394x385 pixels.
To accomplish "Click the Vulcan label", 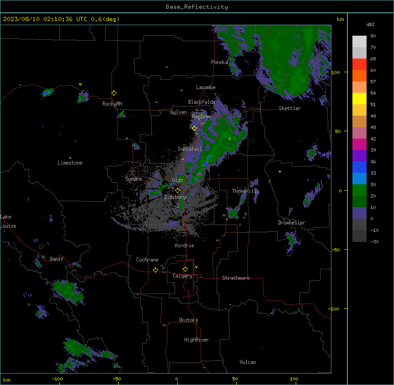I will pos(248,362).
